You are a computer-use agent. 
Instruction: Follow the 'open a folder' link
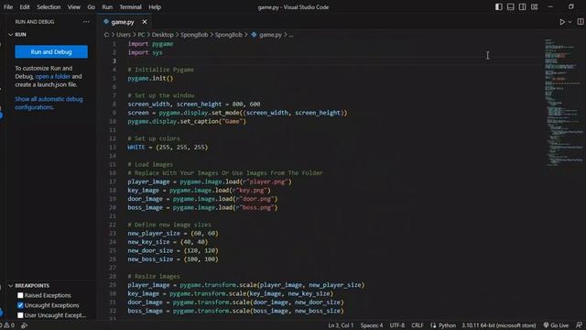(53, 76)
